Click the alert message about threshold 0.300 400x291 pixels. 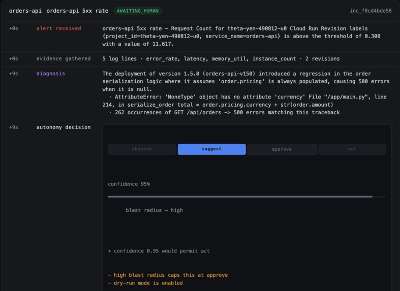(x=241, y=36)
